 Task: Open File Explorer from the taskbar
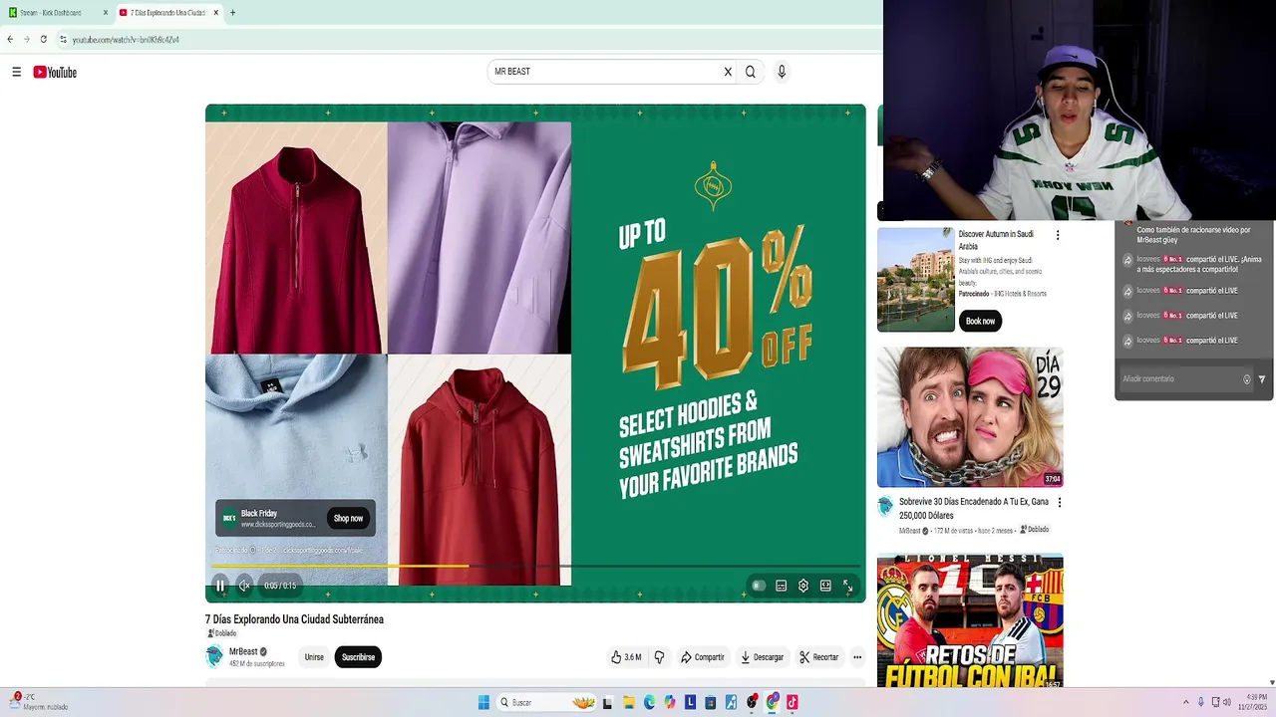click(x=629, y=702)
